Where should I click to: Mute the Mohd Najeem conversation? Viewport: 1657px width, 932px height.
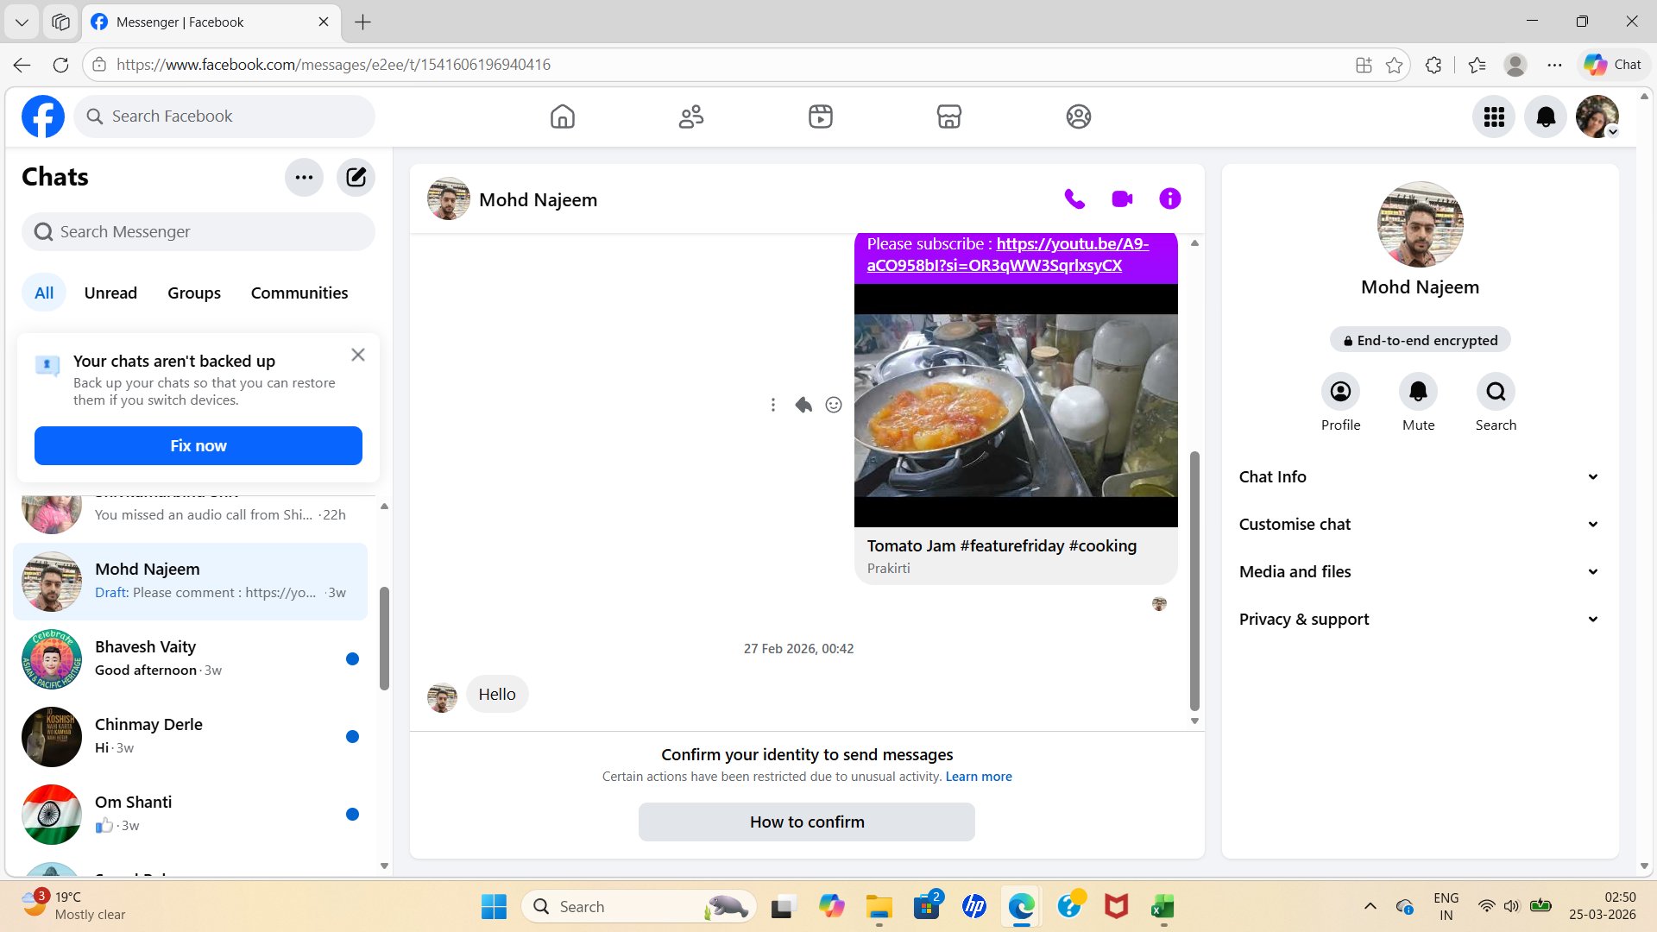pos(1418,393)
